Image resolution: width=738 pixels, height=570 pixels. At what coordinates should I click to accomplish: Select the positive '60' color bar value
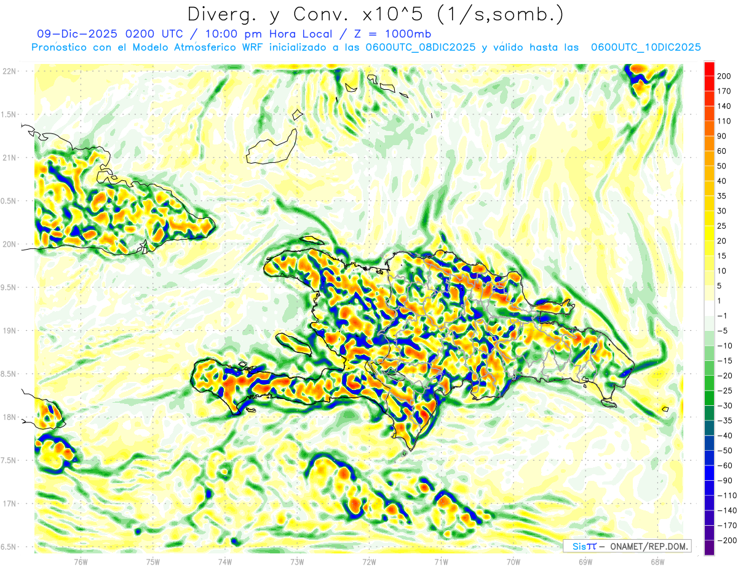723,151
